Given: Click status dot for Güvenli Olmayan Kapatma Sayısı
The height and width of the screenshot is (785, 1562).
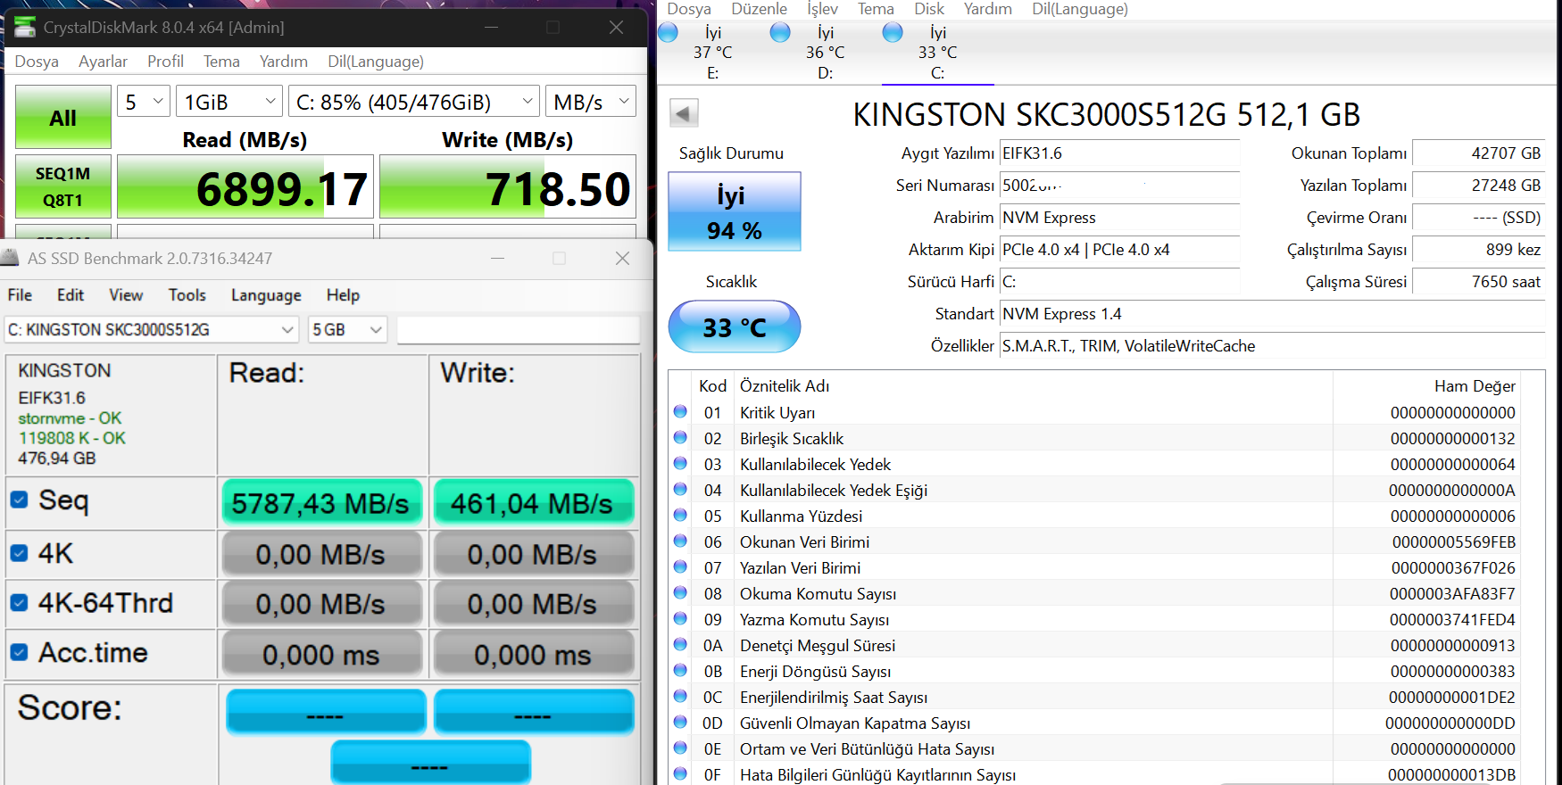Looking at the screenshot, I should tap(680, 723).
